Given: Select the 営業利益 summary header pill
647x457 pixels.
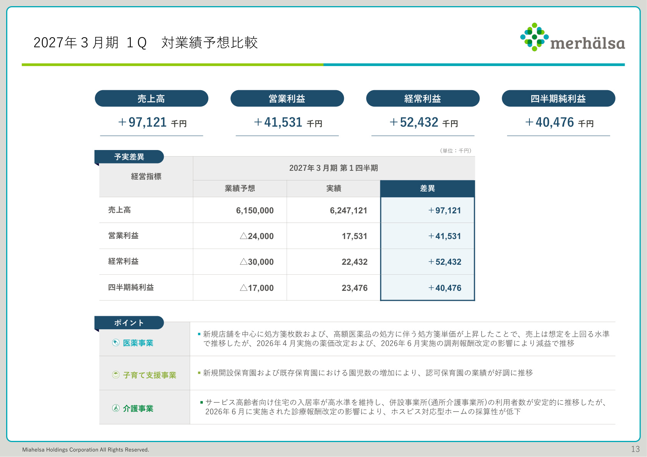Looking at the screenshot, I should pos(287,99).
